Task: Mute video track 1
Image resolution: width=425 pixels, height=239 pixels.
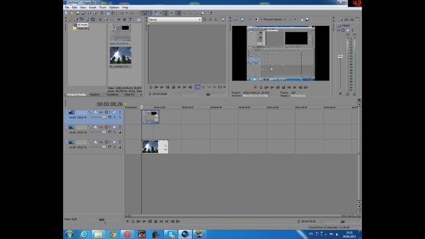Action: click(x=114, y=112)
